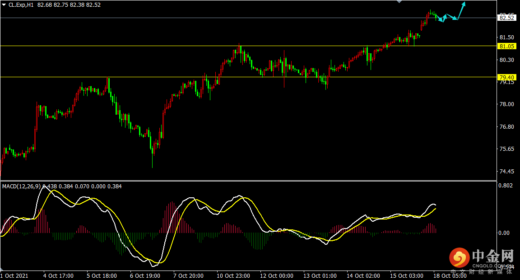The image size is (520, 280).
Task: Click the 4 Oct 17:00 time label
Action: pos(58,275)
